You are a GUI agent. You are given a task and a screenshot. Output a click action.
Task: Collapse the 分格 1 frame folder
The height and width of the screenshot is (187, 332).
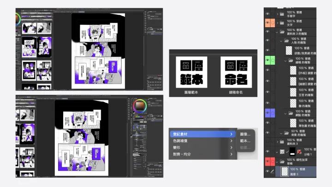coord(277,152)
